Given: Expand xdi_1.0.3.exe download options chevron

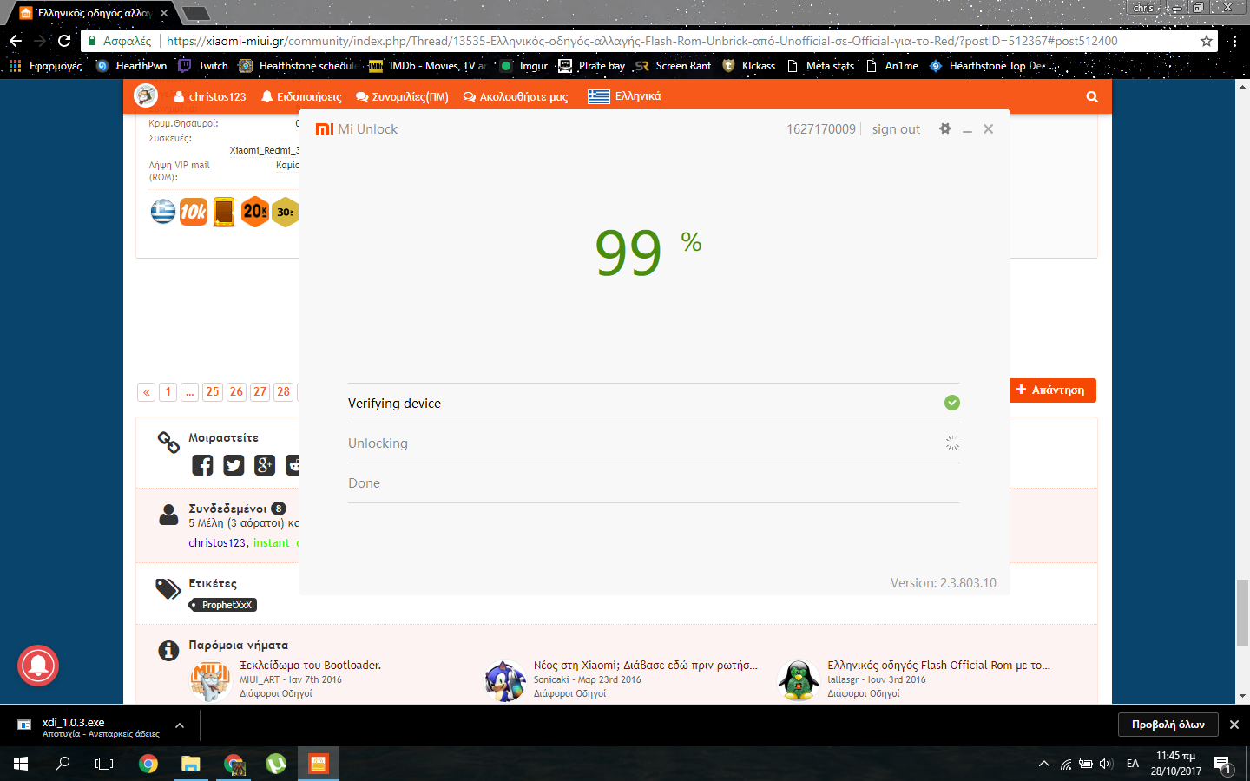Looking at the screenshot, I should pos(179,725).
